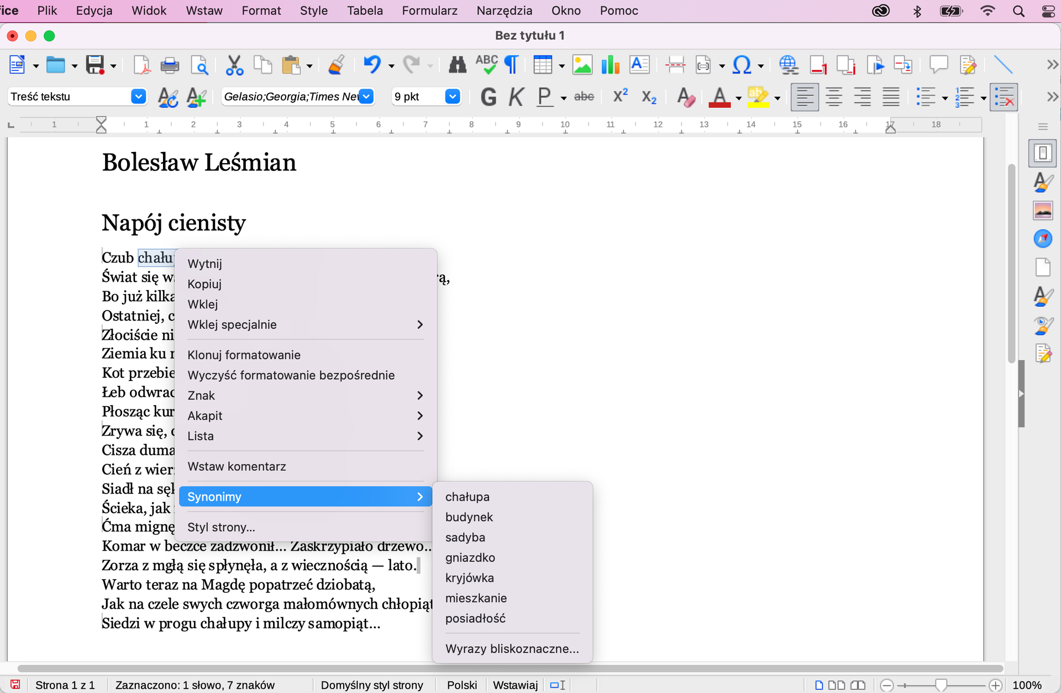The height and width of the screenshot is (693, 1061).
Task: Click the Insert Comment speech bubble icon
Action: click(938, 65)
